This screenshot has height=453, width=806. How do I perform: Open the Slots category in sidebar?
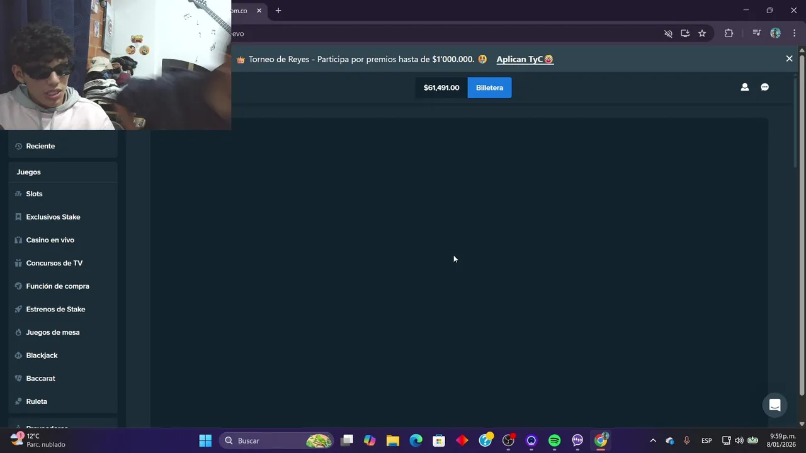coord(63,194)
